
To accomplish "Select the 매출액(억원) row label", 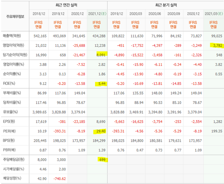I will tap(12, 36).
